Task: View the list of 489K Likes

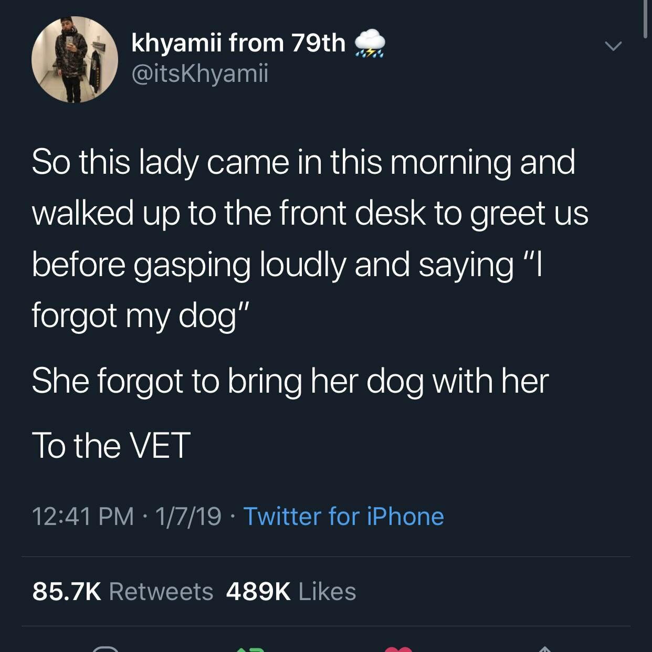Action: [x=291, y=592]
